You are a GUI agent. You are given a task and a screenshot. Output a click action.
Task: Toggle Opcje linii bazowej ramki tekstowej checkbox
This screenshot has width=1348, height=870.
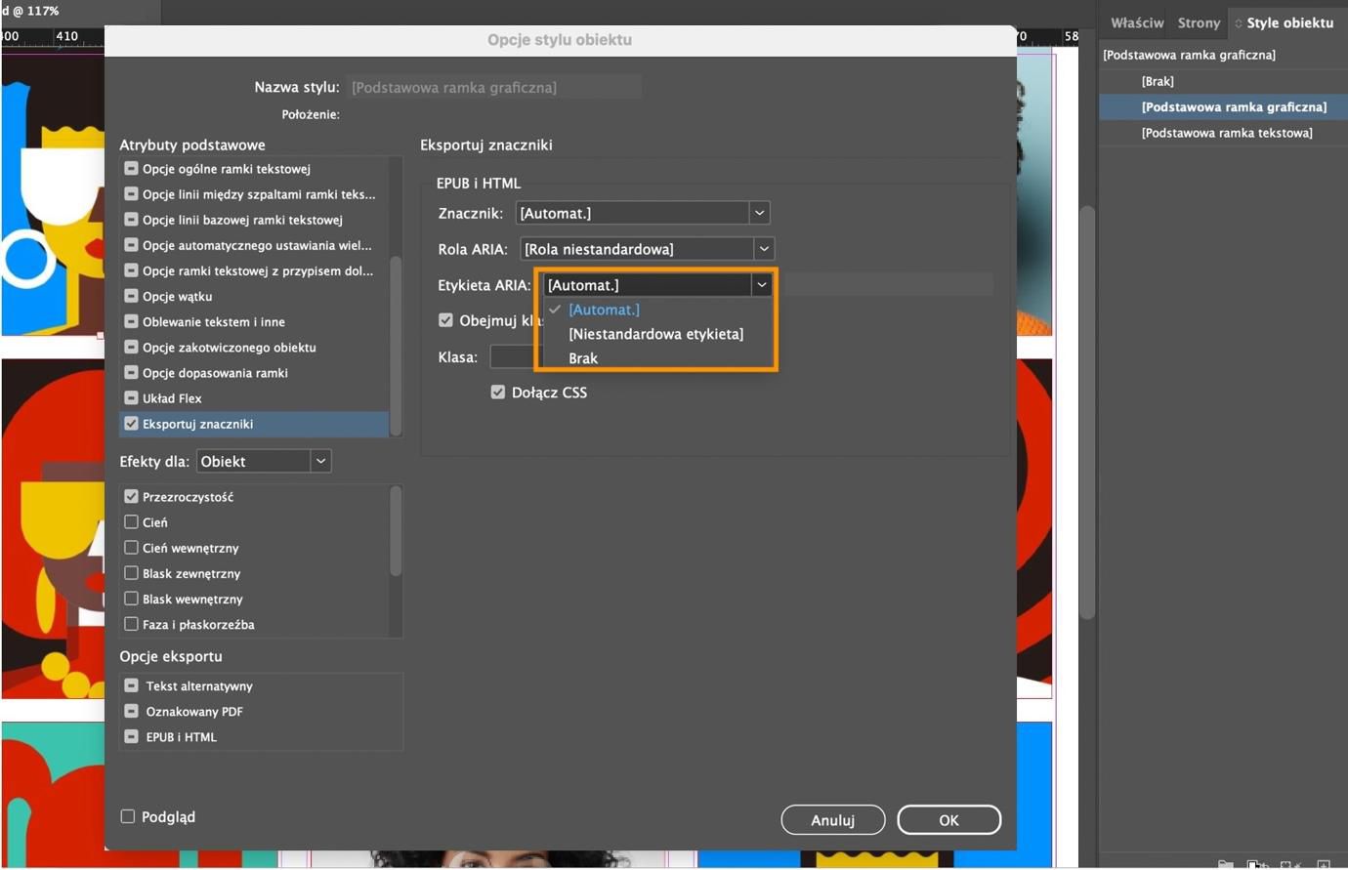point(131,220)
